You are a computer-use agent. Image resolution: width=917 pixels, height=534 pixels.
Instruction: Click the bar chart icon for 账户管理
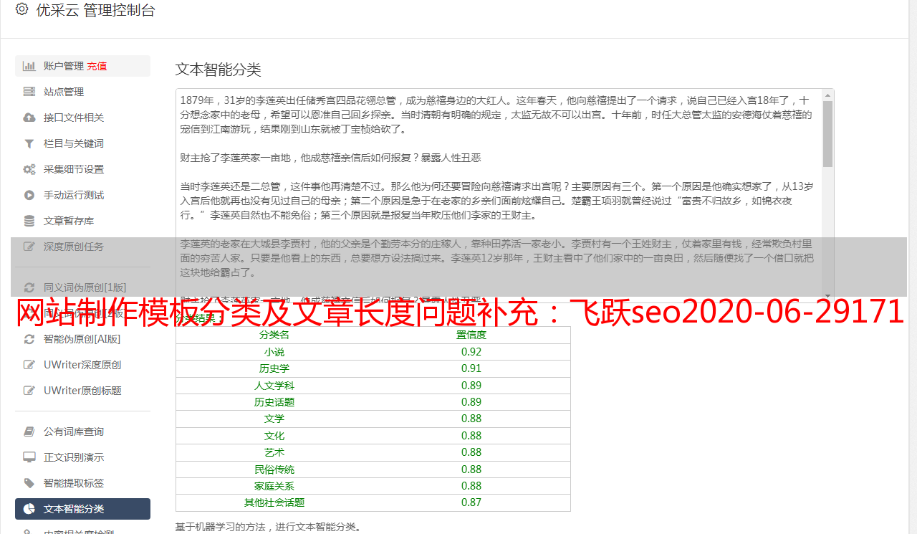click(x=29, y=66)
